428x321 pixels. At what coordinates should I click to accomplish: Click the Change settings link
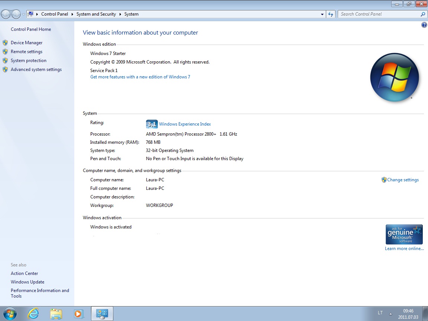point(403,180)
